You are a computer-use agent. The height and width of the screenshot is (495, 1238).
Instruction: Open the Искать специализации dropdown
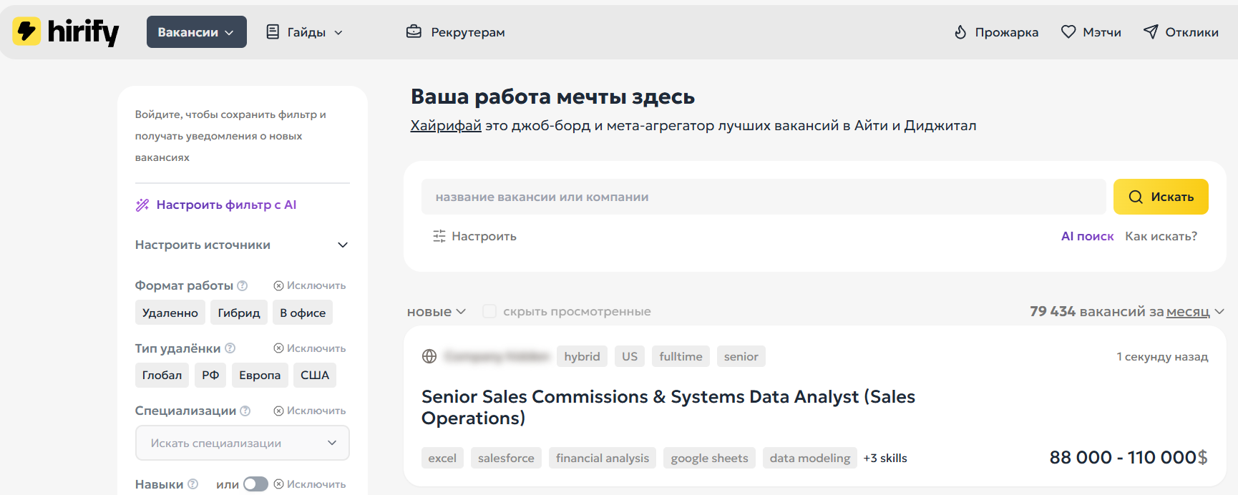tap(242, 443)
